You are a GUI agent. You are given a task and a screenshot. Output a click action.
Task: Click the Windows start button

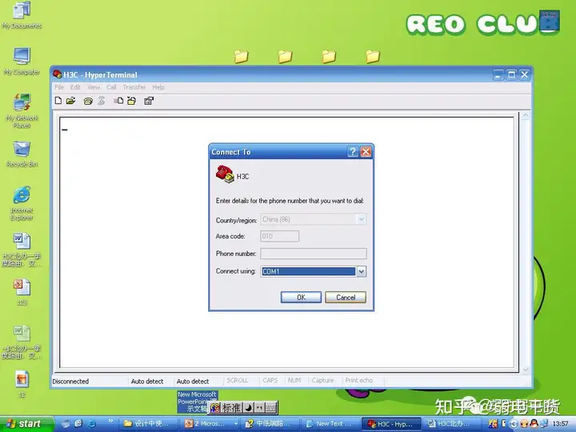click(x=24, y=423)
